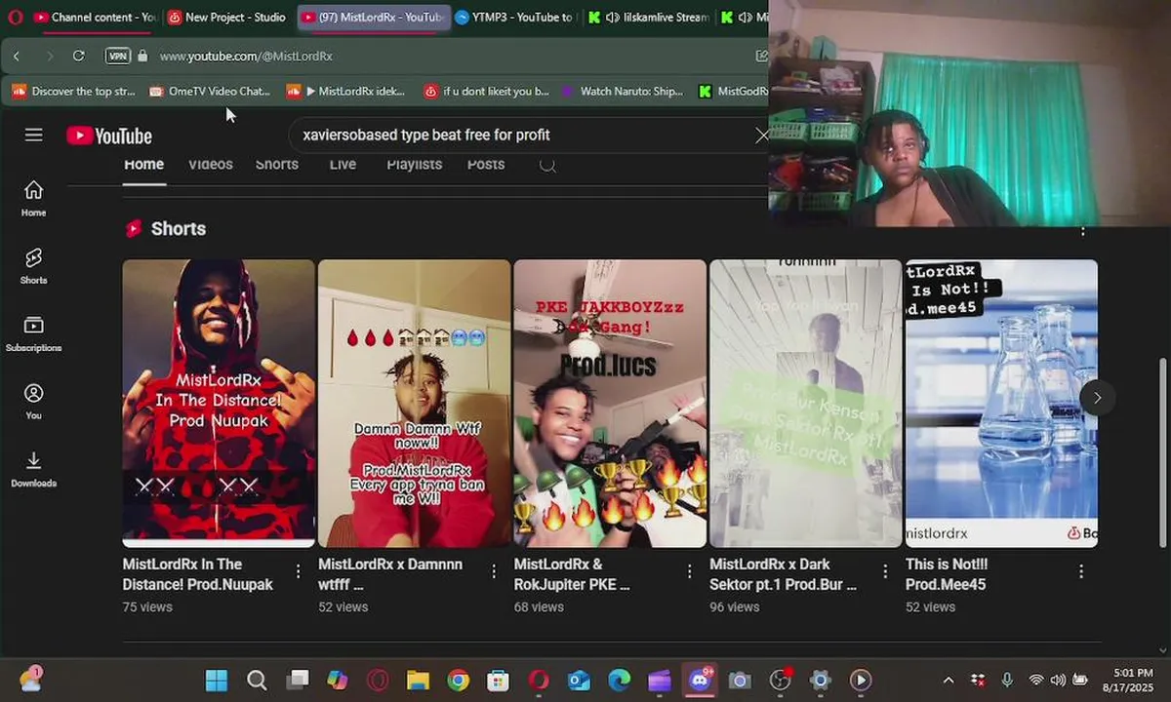Open options for In The Distance short
1171x702 pixels.
click(x=299, y=571)
